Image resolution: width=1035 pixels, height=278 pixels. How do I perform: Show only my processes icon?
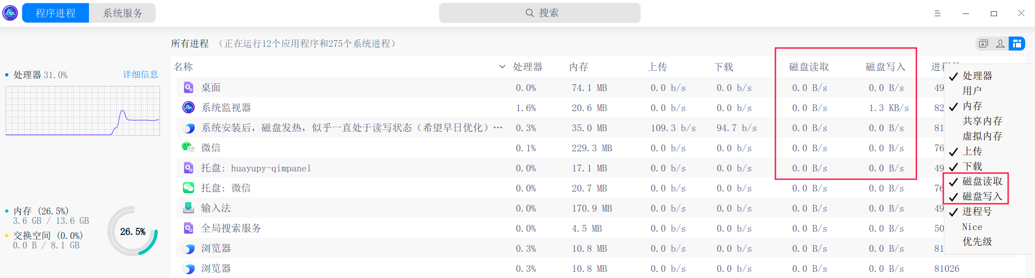pos(1000,44)
